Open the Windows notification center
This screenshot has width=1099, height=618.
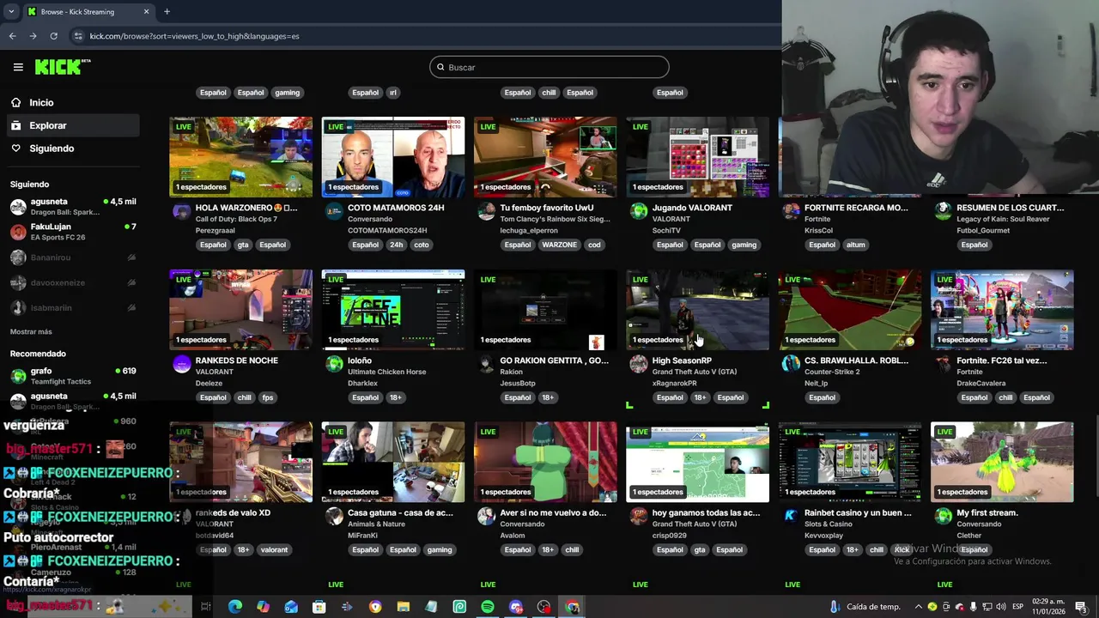[1083, 607]
